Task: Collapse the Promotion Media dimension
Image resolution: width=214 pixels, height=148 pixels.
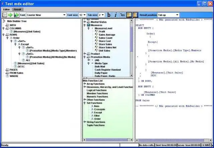Action: 85,57
